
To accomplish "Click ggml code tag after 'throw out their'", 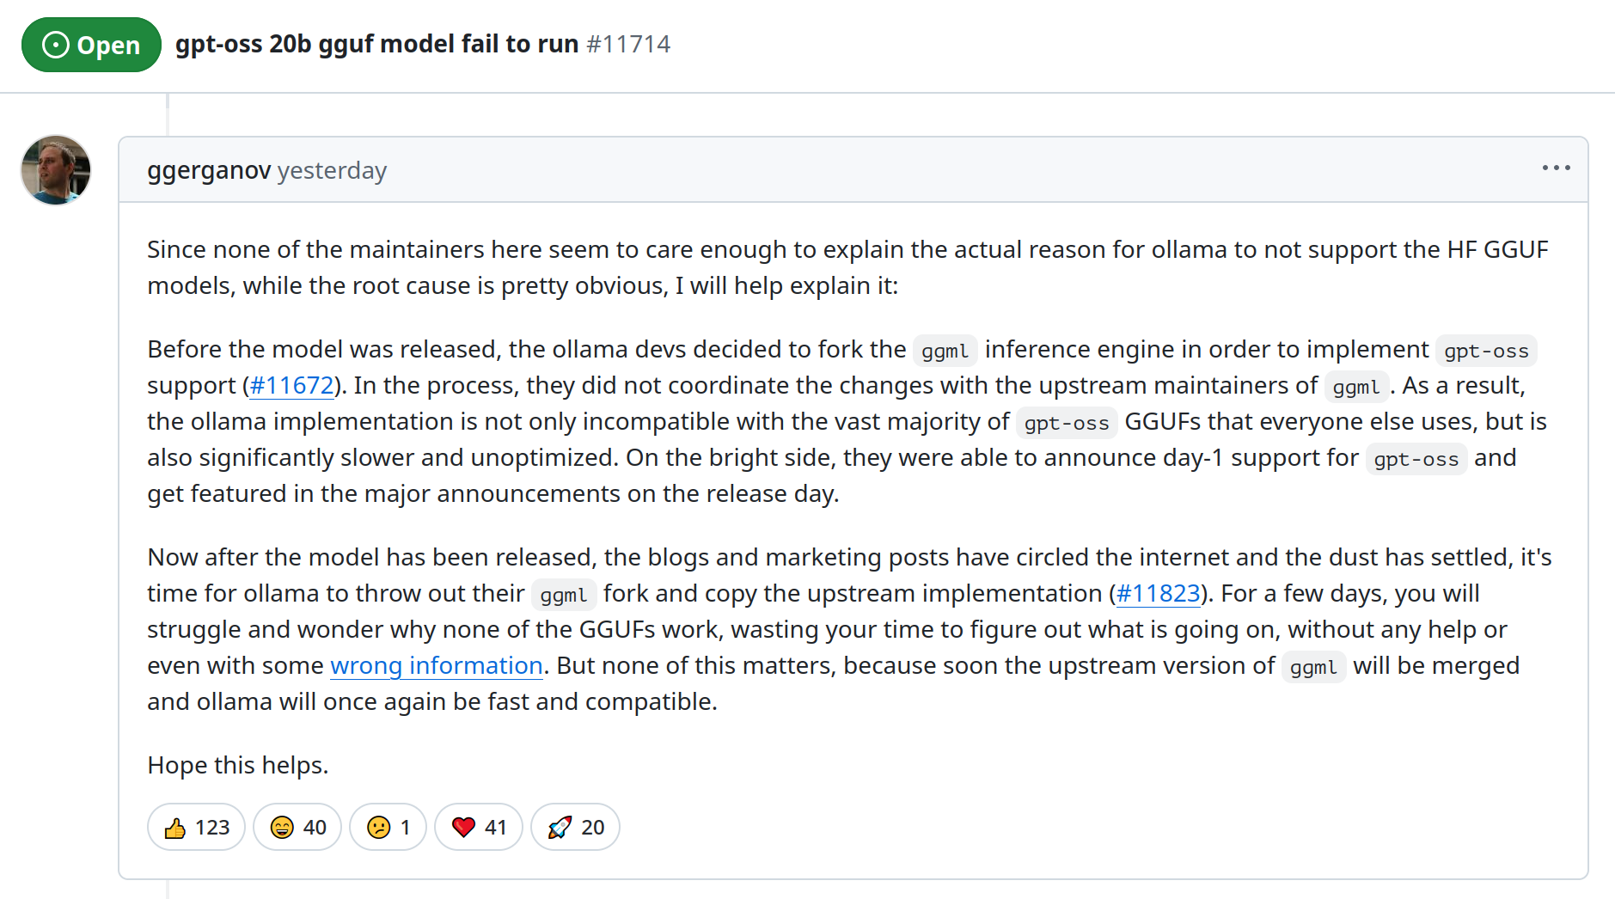I will 564,595.
